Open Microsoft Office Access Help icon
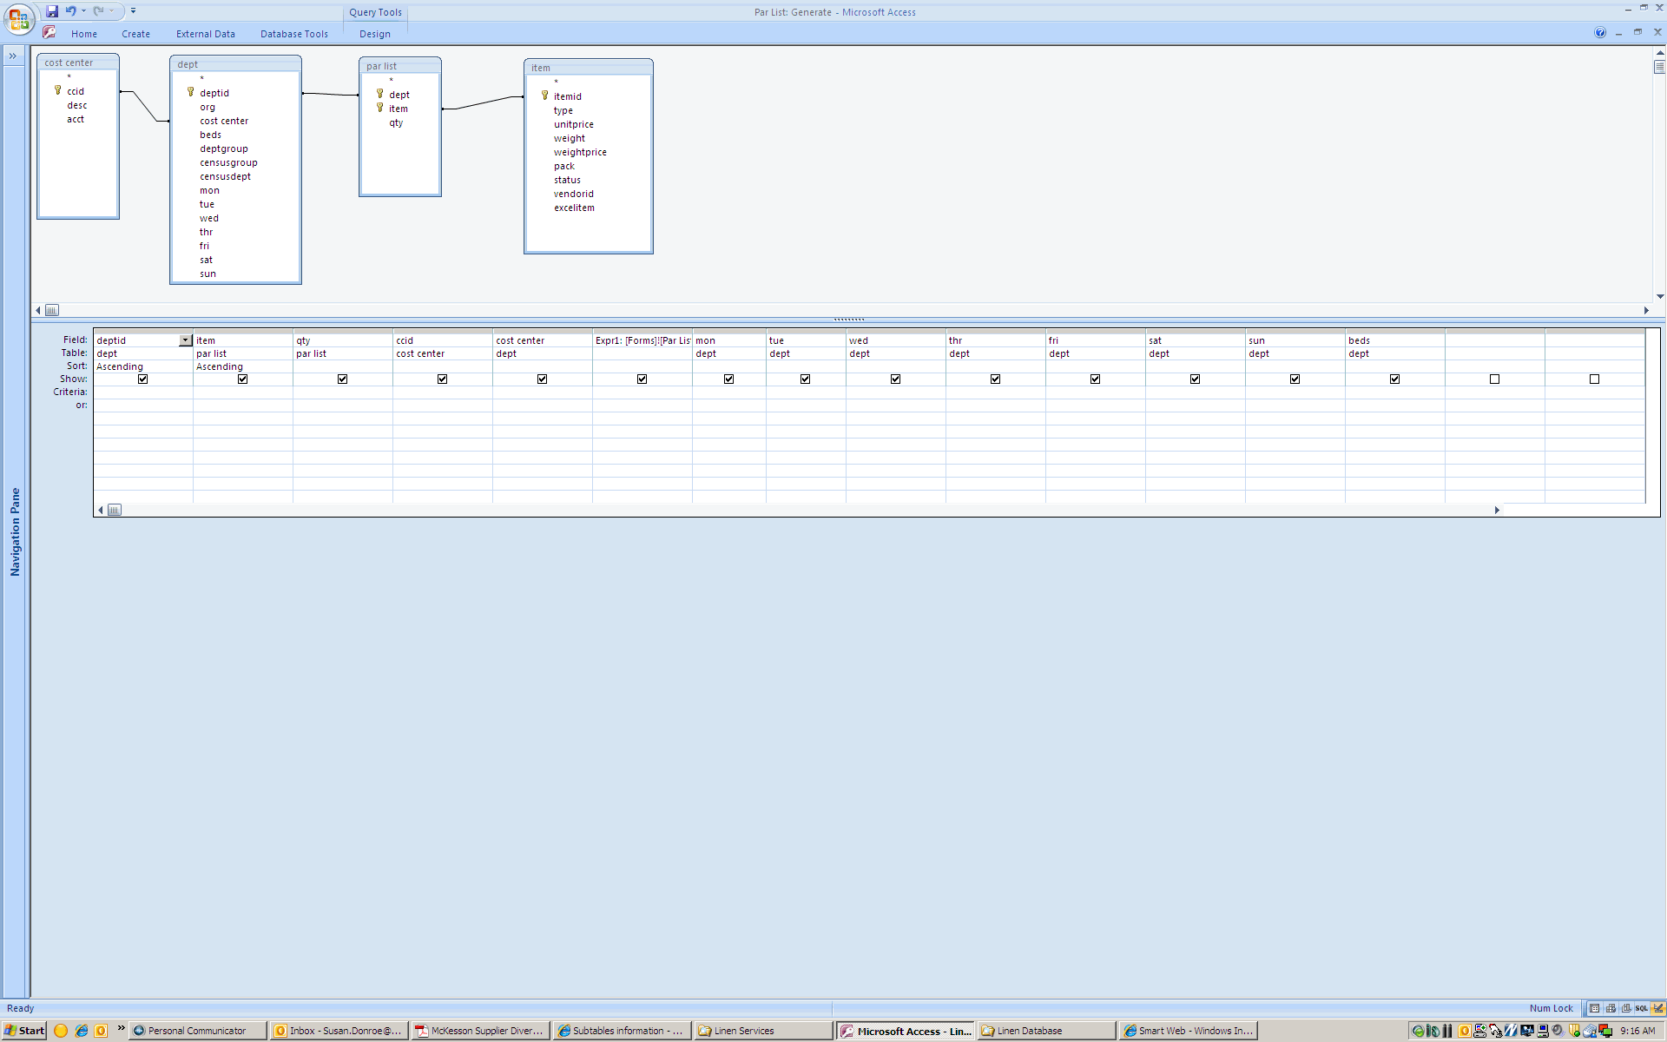1667x1042 pixels. [1599, 33]
